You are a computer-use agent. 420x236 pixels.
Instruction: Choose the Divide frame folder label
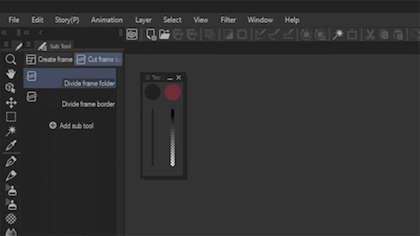(89, 83)
